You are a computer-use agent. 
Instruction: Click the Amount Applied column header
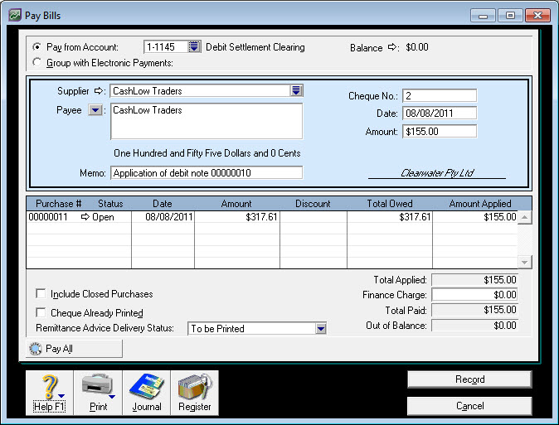[x=480, y=204]
